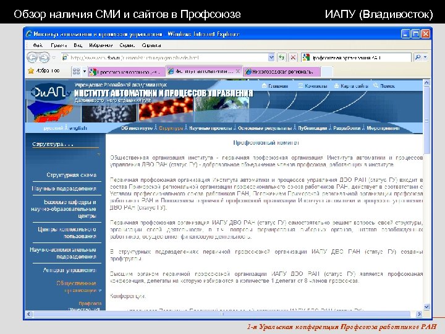Open Базовые кафедры и научно-образовательные центры
445x334 pixels.
click(x=64, y=209)
